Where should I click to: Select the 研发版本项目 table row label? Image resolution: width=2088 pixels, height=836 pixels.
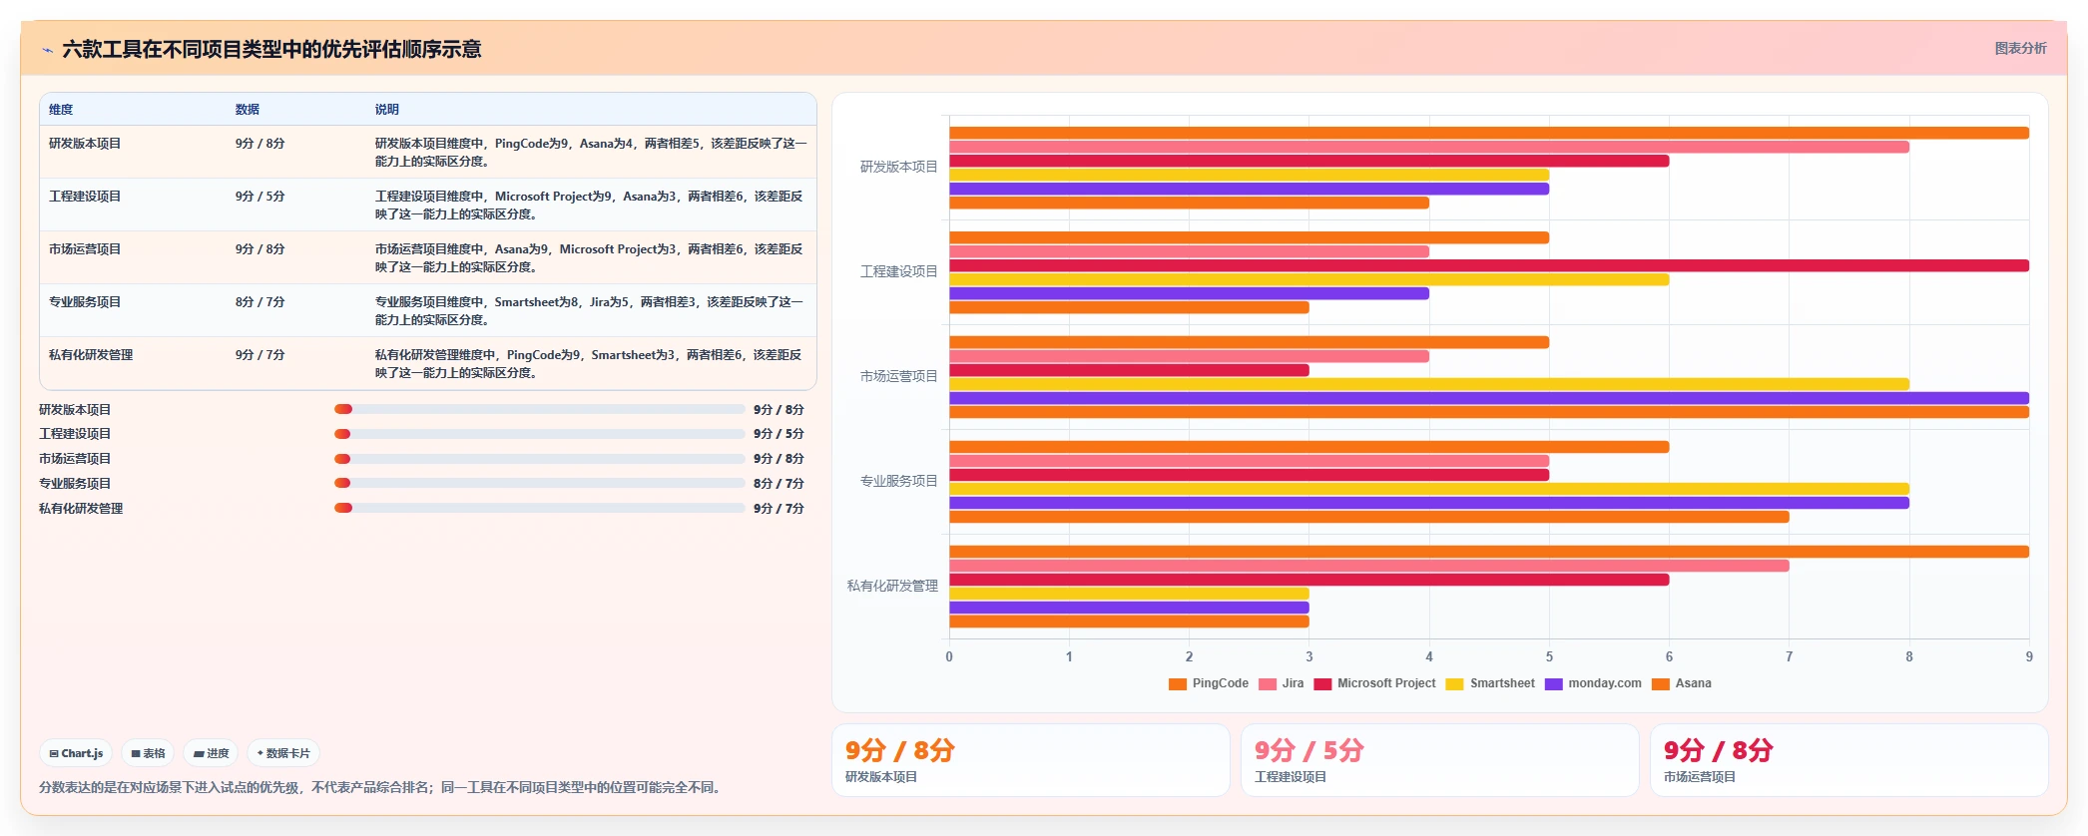pyautogui.click(x=85, y=144)
